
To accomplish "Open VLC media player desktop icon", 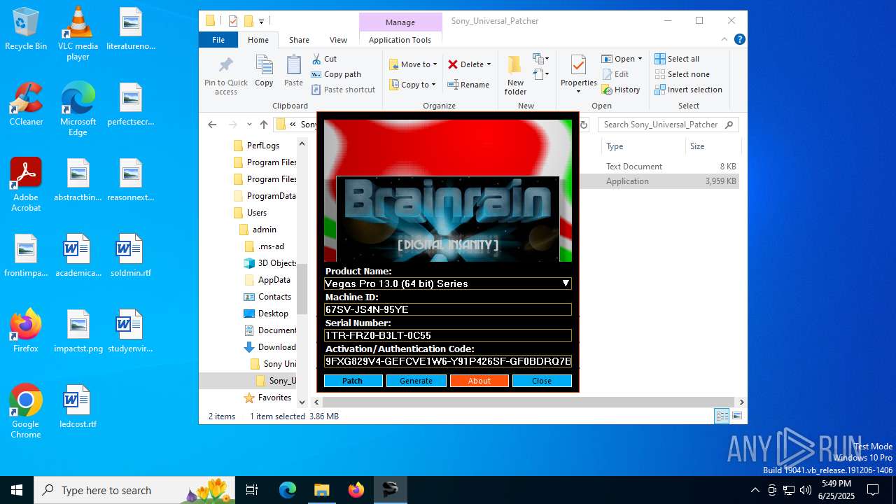I will point(78,34).
